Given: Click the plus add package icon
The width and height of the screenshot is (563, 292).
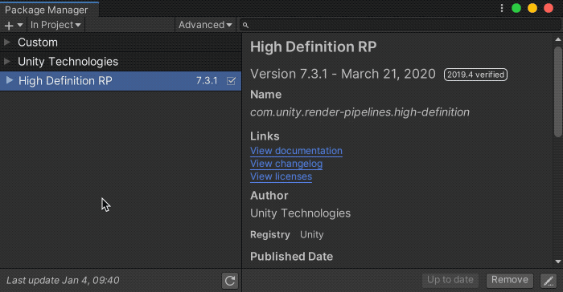Looking at the screenshot, I should coord(9,26).
